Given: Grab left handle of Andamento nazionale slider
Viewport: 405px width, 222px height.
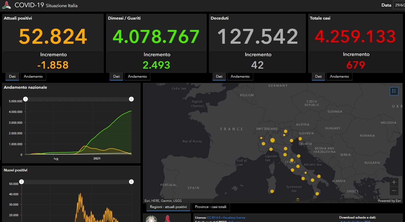Looking at the screenshot, I should point(25,99).
